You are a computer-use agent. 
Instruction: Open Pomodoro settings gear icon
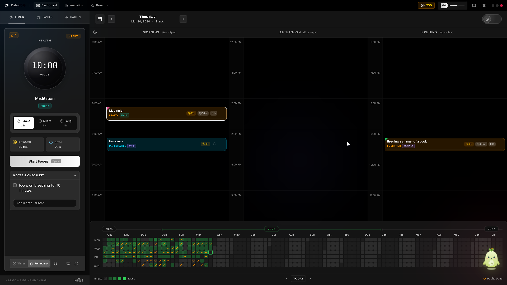55,264
